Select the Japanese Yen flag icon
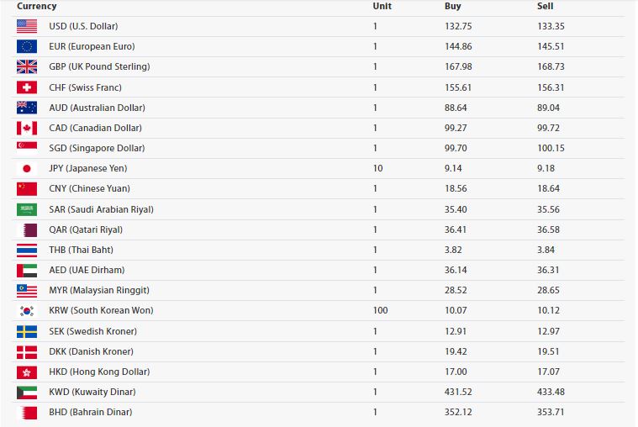 [x=27, y=168]
